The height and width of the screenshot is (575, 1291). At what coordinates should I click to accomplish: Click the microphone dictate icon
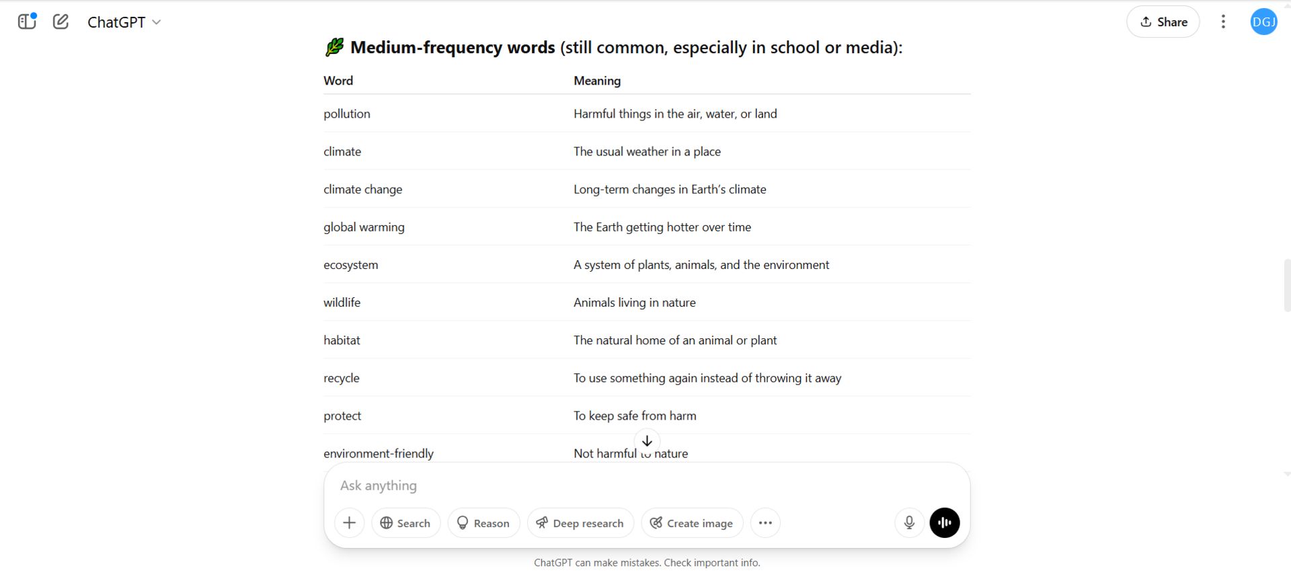pos(909,523)
